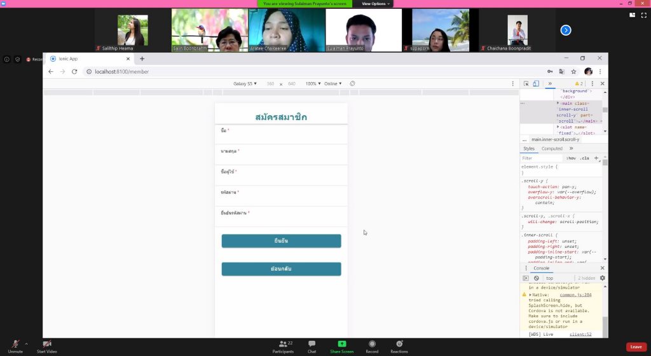This screenshot has height=356, width=651.
Task: Open the Zoom Chat panel
Action: click(x=312, y=344)
